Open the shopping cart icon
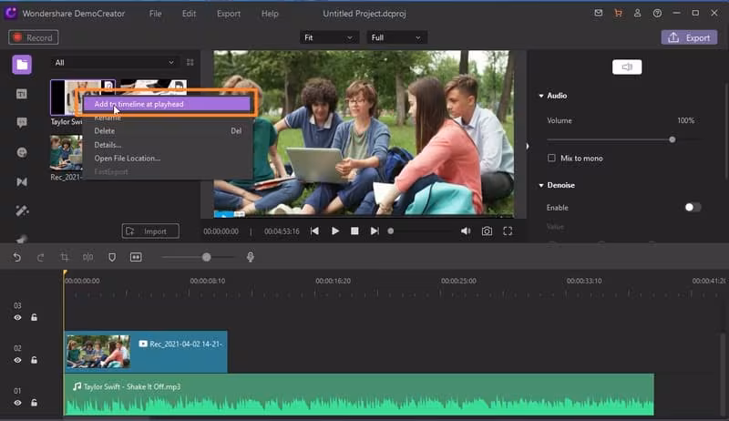This screenshot has height=421, width=729. (x=618, y=13)
